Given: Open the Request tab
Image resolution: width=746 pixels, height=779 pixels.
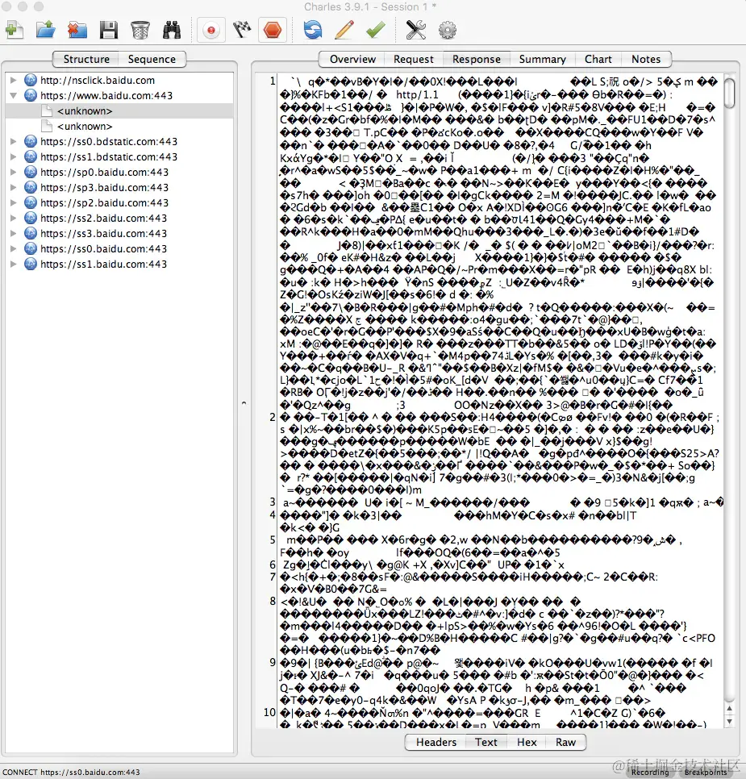Looking at the screenshot, I should click(x=414, y=59).
